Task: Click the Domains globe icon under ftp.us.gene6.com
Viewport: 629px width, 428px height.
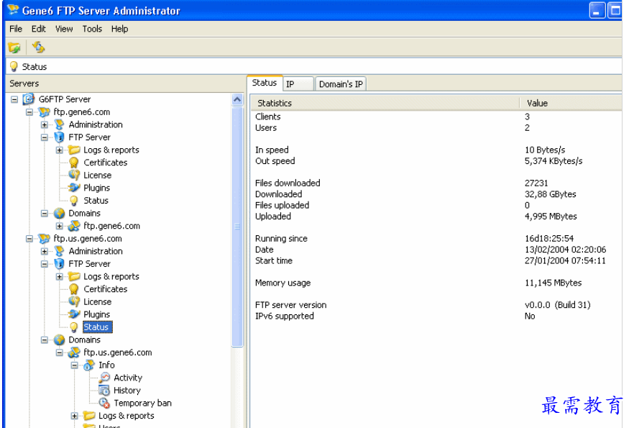Action: [60, 340]
